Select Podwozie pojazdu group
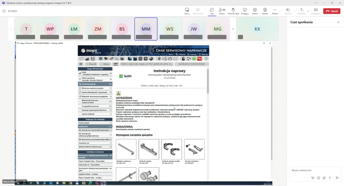344x186 pixels. (x=95, y=84)
